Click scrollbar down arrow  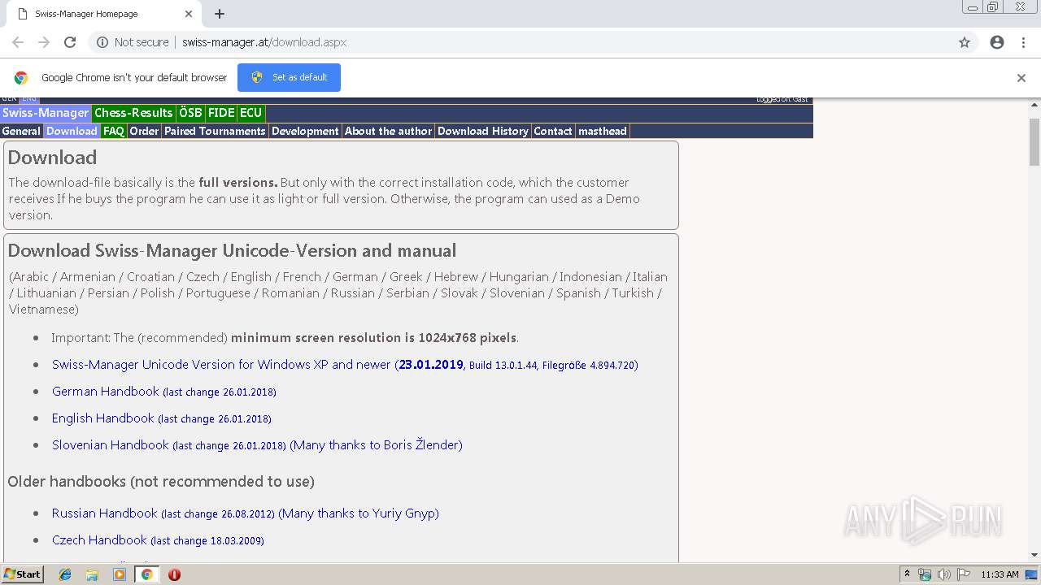pyautogui.click(x=1034, y=555)
